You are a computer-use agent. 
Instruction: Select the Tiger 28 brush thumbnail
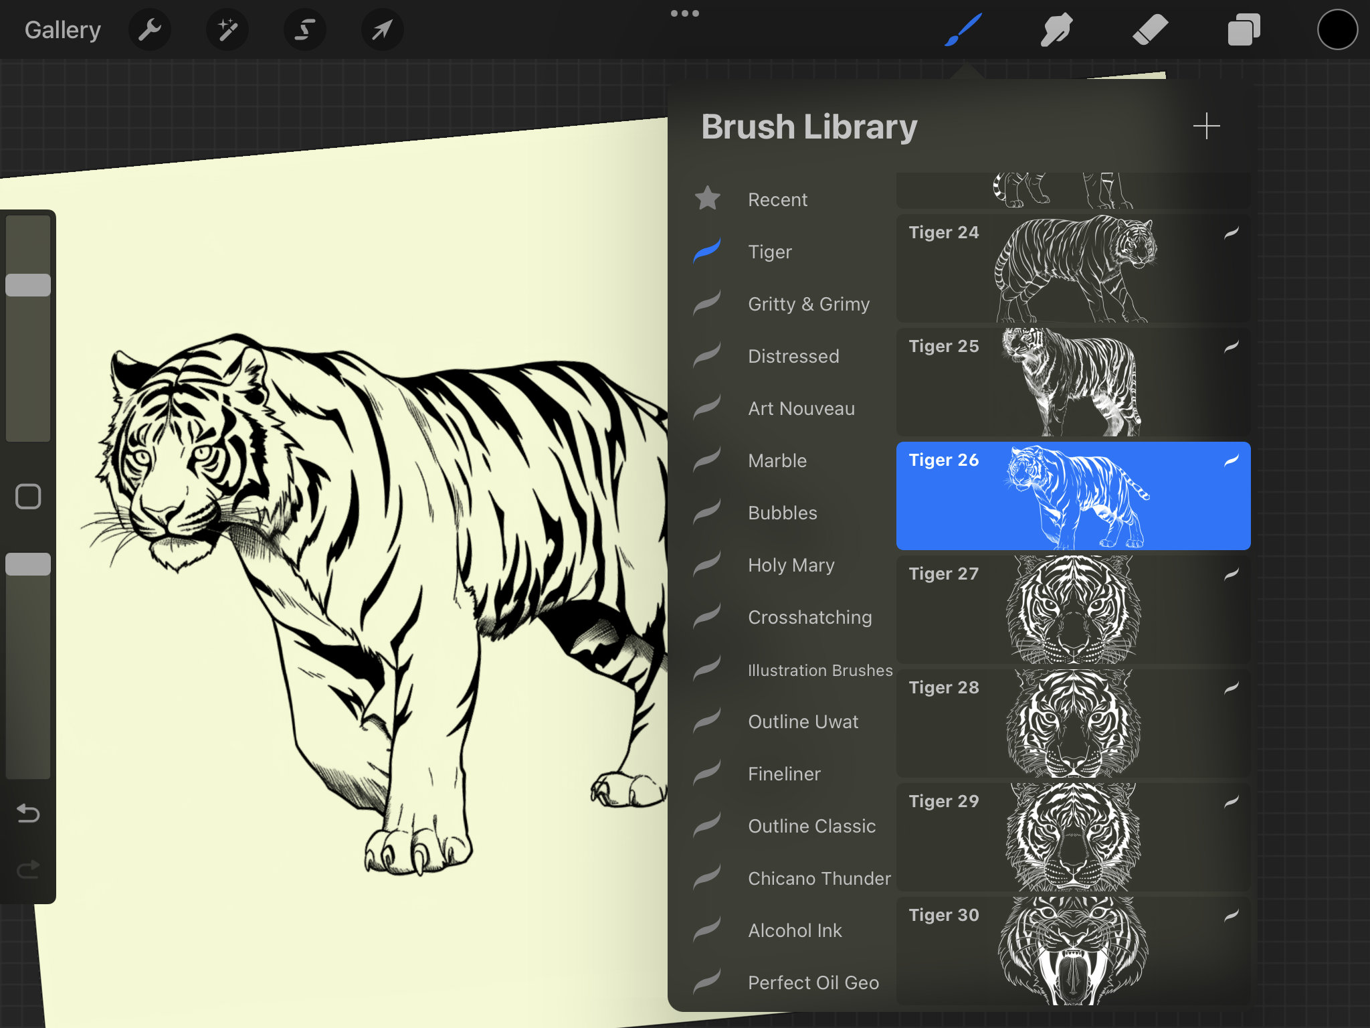point(1072,721)
